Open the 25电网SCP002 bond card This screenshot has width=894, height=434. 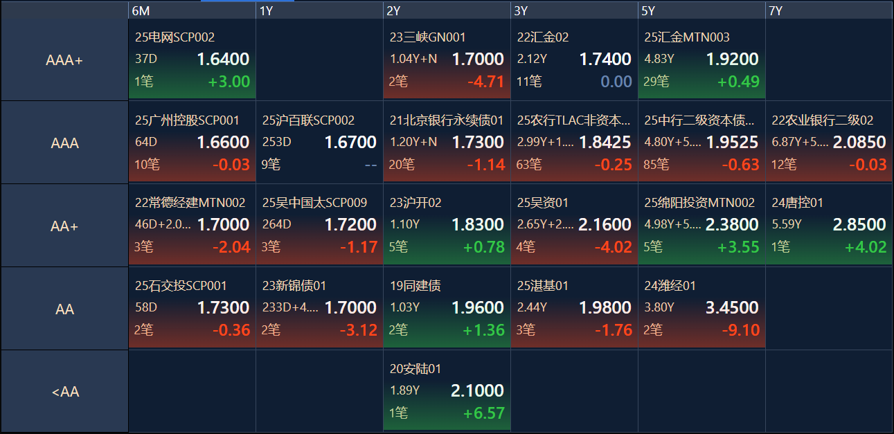pos(192,60)
